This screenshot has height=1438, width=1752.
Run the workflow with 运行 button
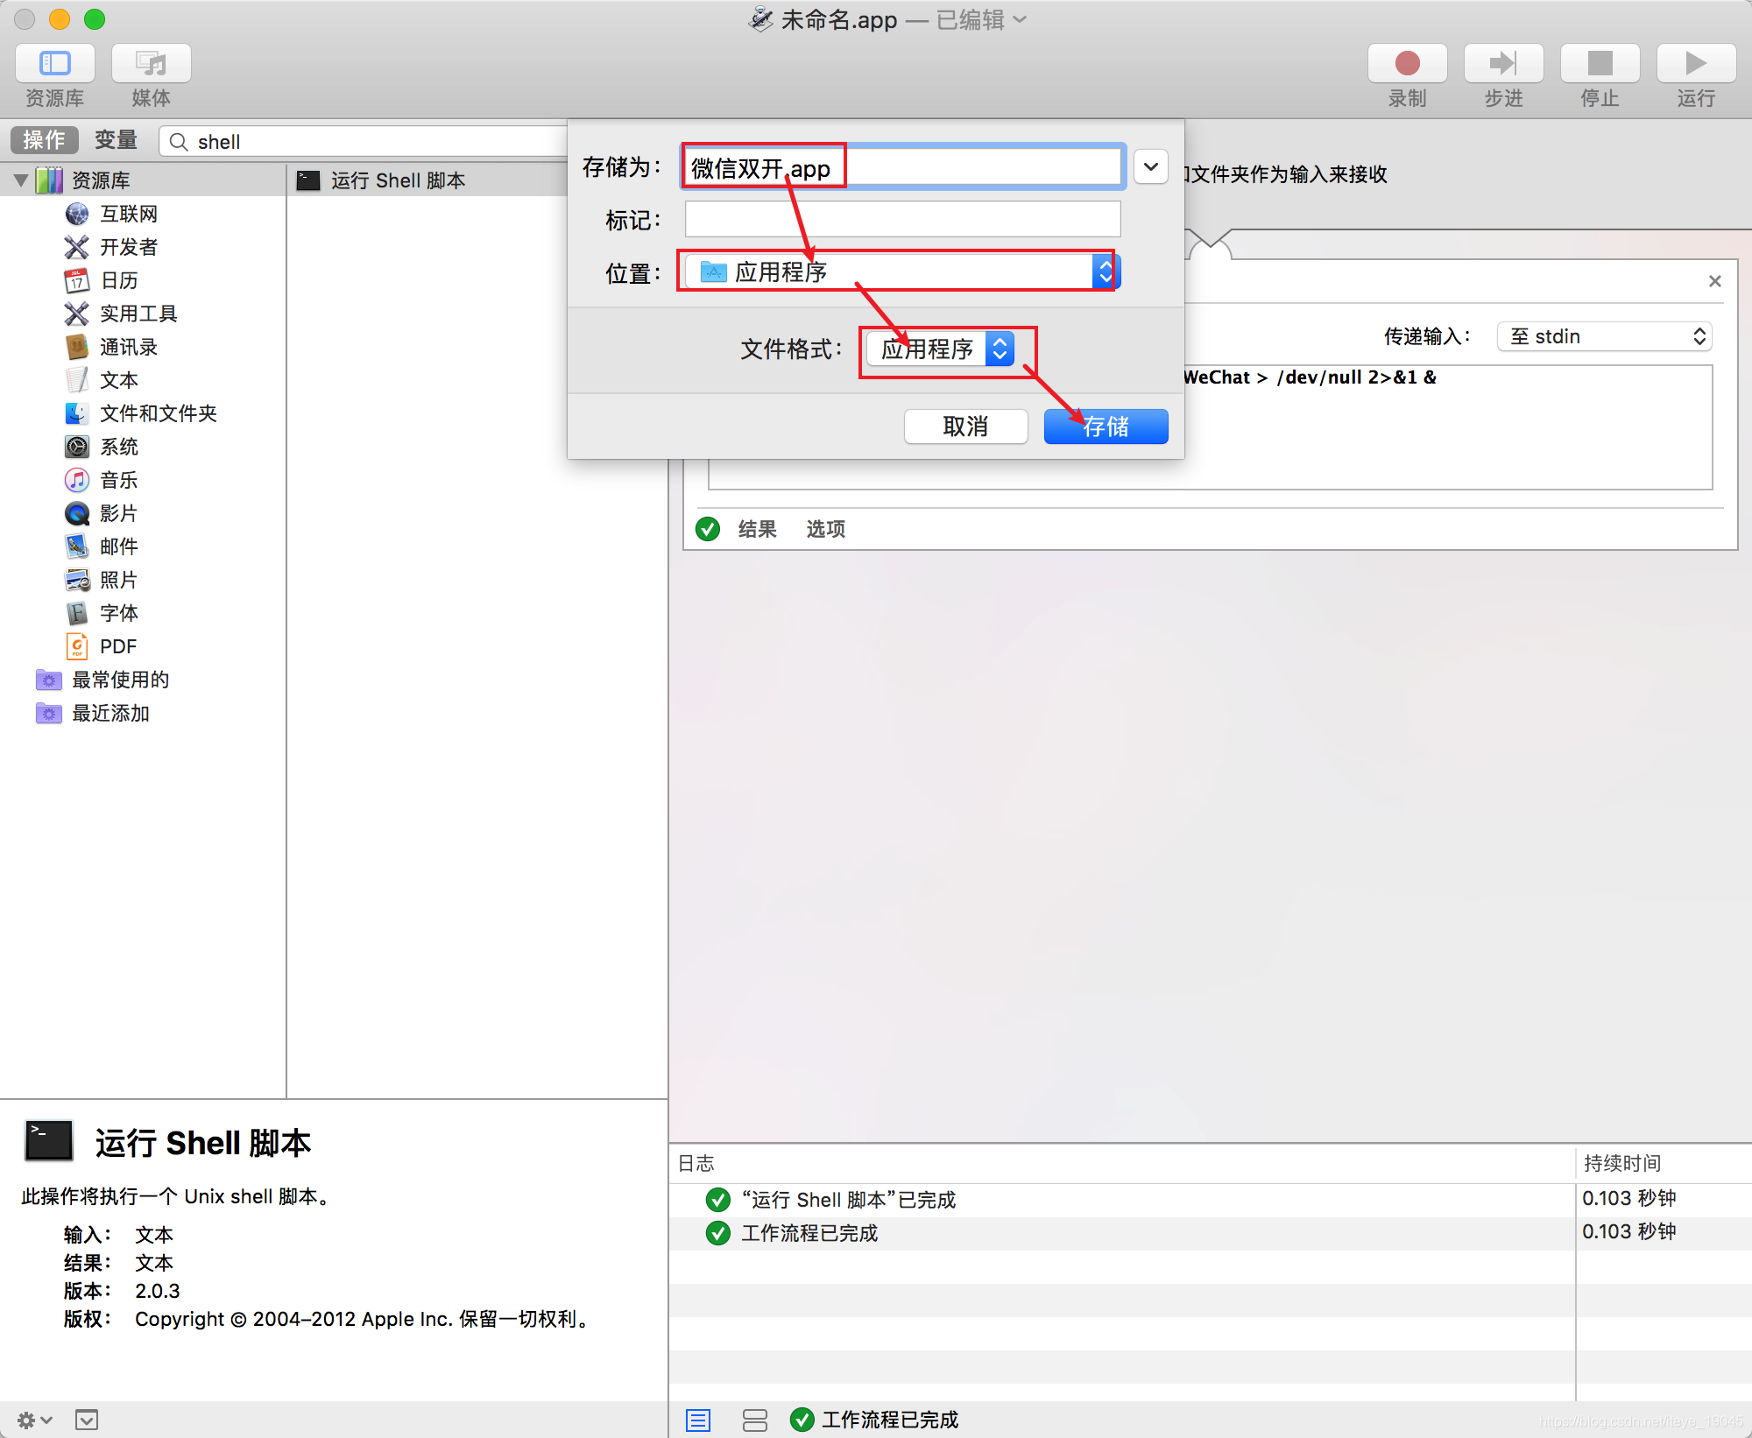pos(1696,64)
